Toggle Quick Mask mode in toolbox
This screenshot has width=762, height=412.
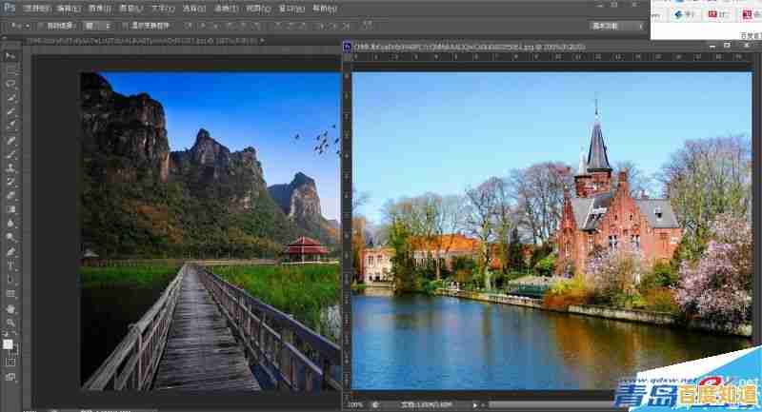[11, 362]
